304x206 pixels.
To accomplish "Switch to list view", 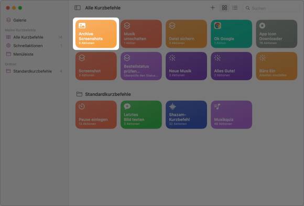I will (x=235, y=8).
